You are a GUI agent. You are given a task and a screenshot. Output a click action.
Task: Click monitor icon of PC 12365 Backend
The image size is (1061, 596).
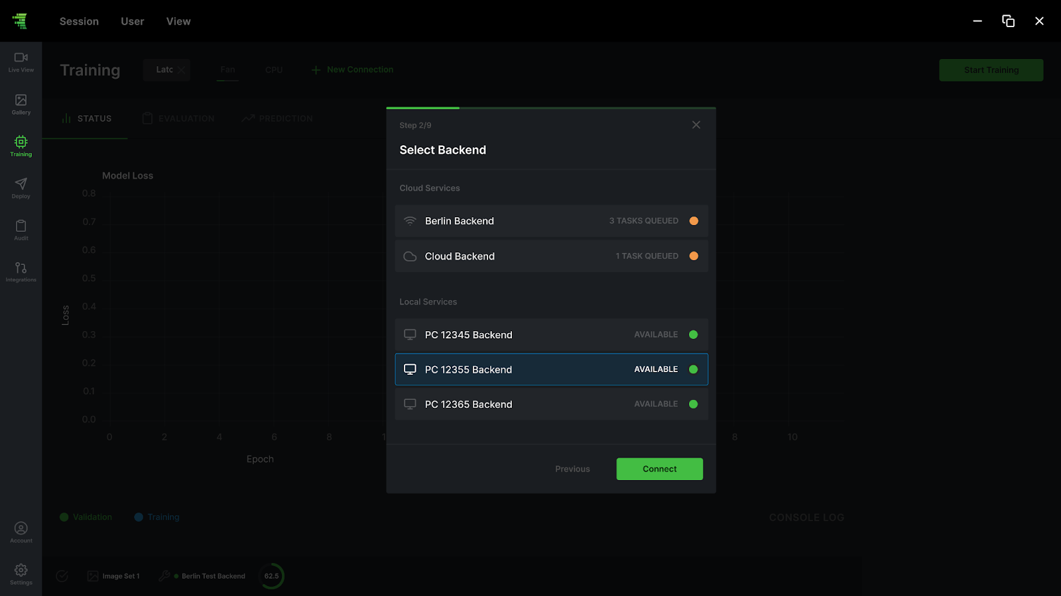pyautogui.click(x=410, y=404)
